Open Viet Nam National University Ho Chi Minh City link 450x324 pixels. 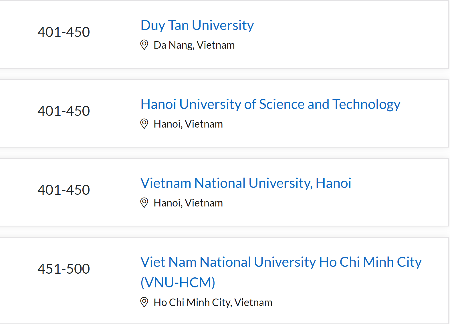(x=281, y=262)
